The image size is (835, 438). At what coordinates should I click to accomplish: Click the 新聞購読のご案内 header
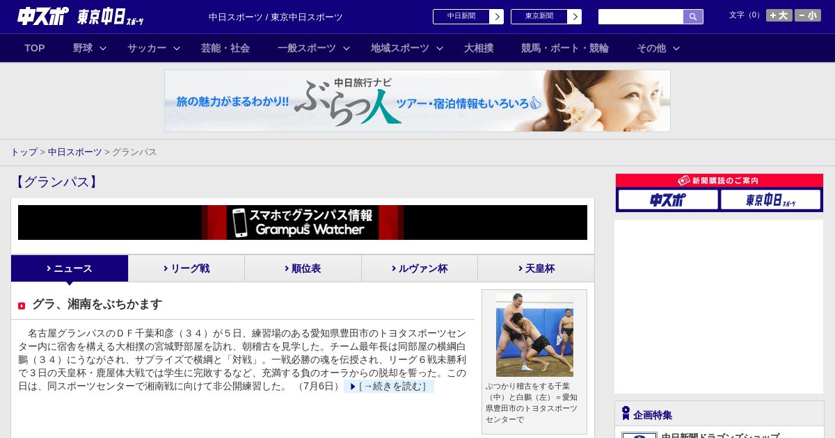point(719,181)
